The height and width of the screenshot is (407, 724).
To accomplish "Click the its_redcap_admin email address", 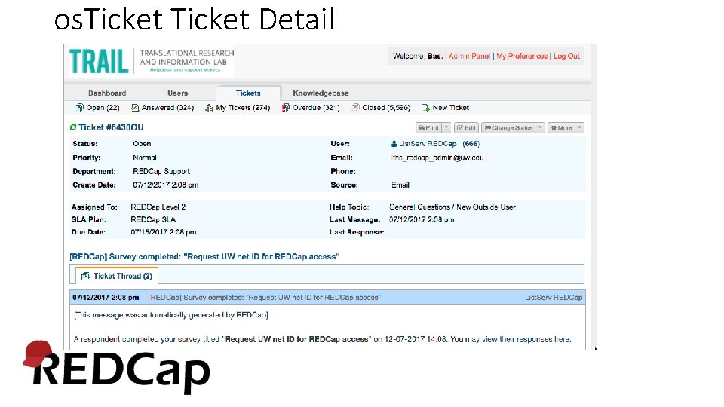I will pos(437,158).
